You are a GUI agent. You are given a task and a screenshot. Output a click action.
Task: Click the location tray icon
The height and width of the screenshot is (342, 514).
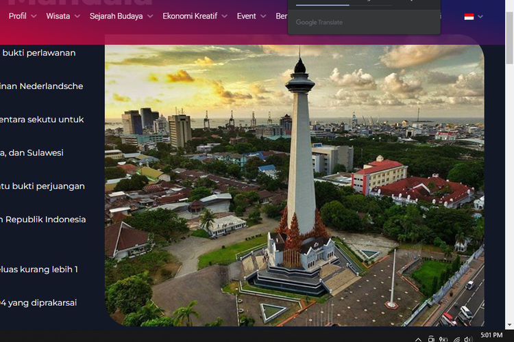coord(443,339)
